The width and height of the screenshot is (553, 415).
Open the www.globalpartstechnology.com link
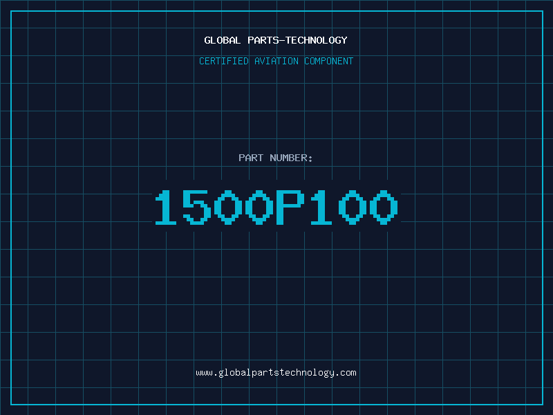pyautogui.click(x=276, y=373)
